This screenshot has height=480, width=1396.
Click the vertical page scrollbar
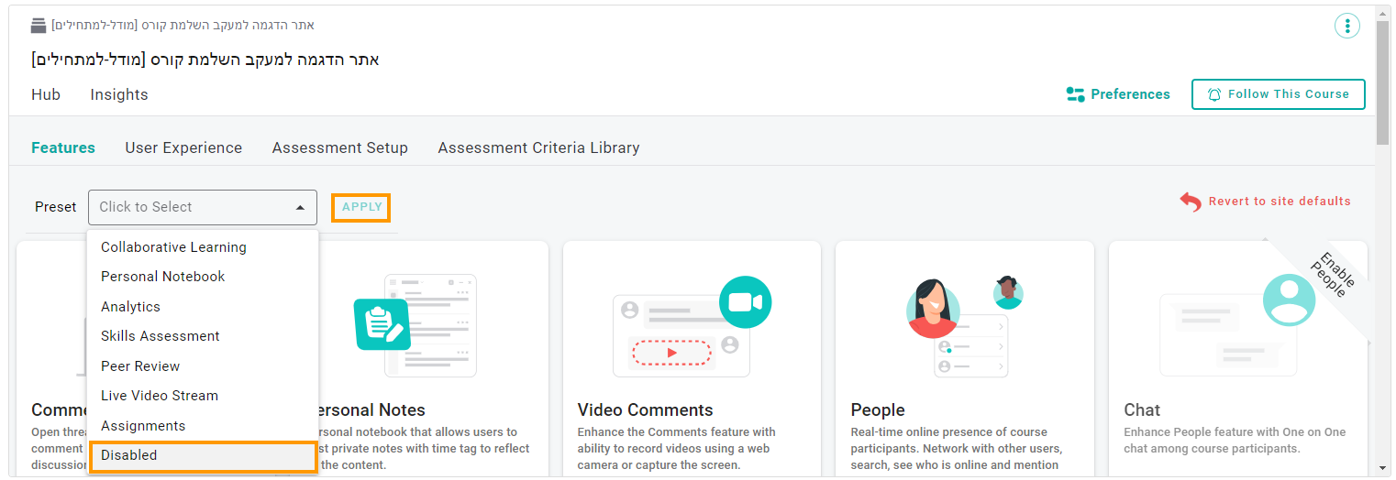pyautogui.click(x=1382, y=82)
